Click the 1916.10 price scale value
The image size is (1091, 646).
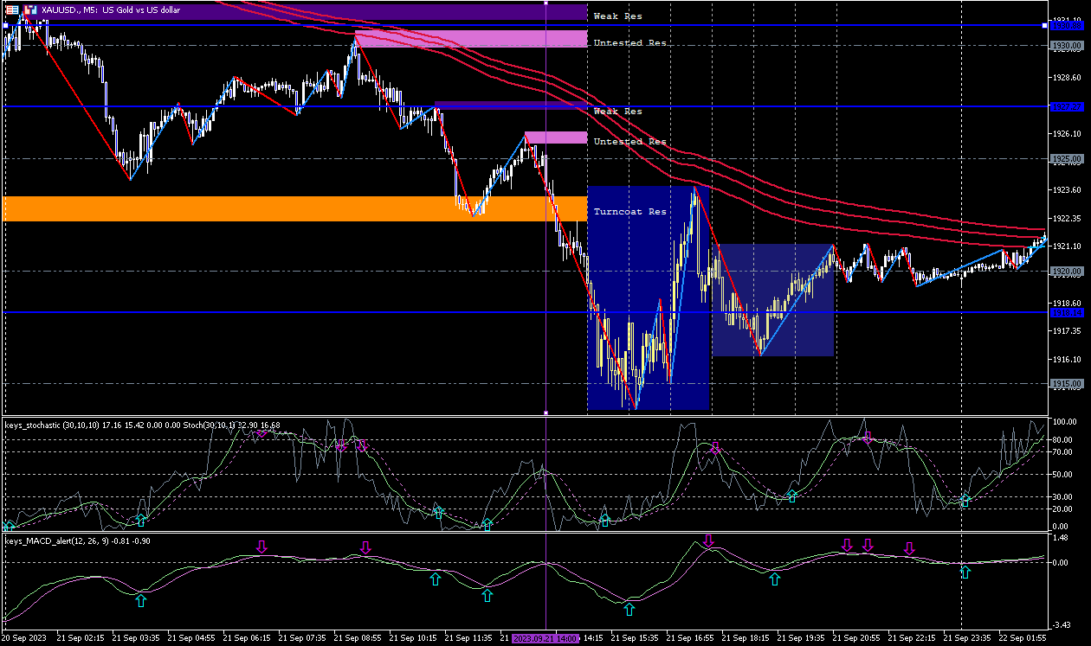coord(1068,360)
